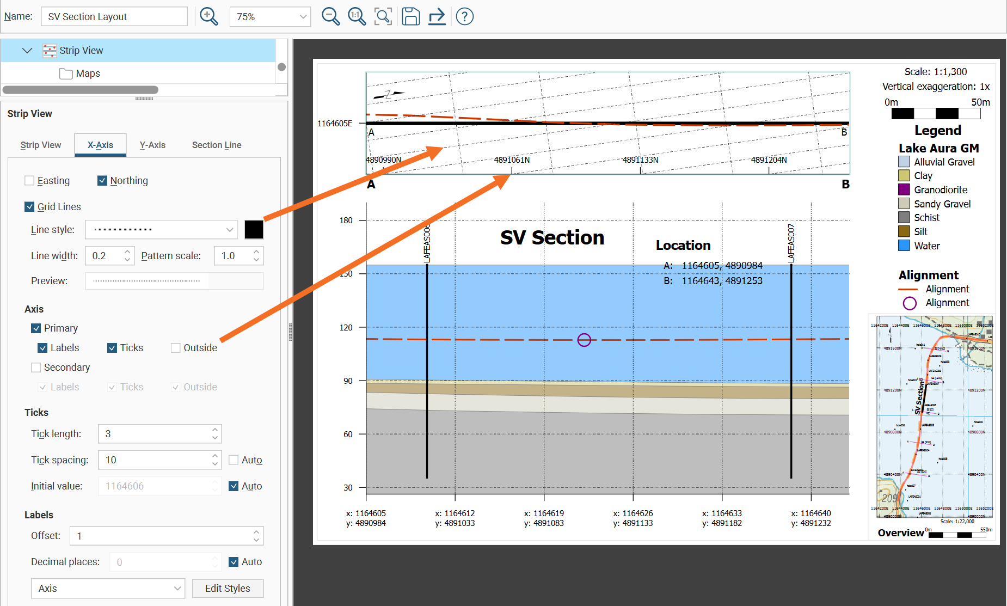Image resolution: width=1007 pixels, height=606 pixels.
Task: Collapse the Strip View tree node
Action: pos(27,51)
